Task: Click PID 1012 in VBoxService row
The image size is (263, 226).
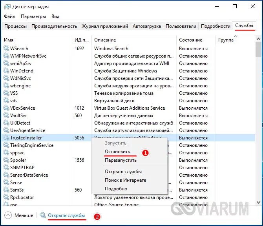Action: (x=79, y=108)
